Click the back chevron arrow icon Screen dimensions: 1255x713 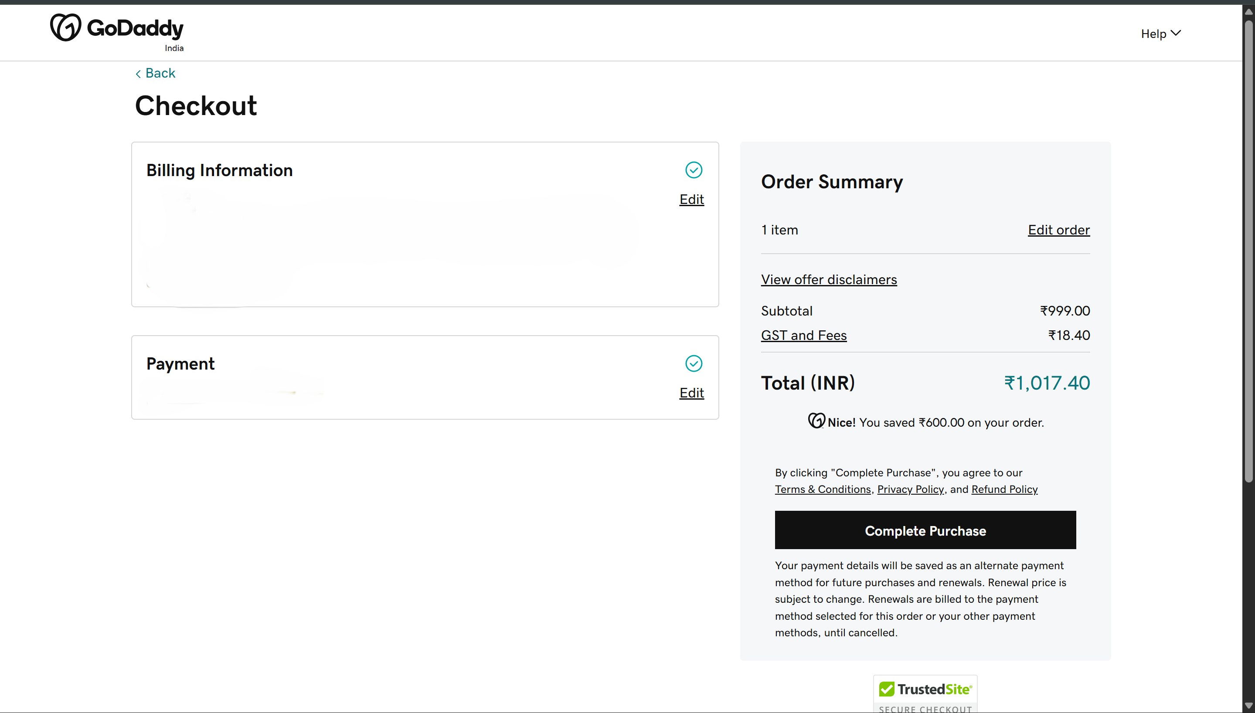[x=138, y=73]
